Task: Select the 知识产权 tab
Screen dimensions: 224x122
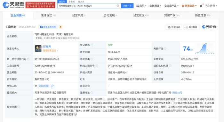Action: tap(172, 15)
